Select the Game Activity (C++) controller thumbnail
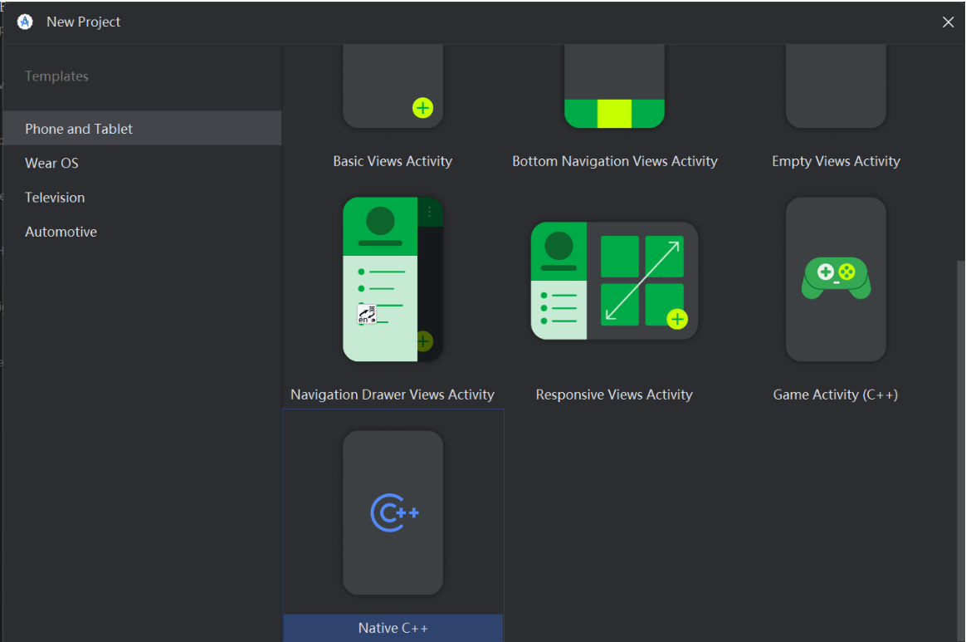Screen dimensions: 966x642 click(x=836, y=279)
